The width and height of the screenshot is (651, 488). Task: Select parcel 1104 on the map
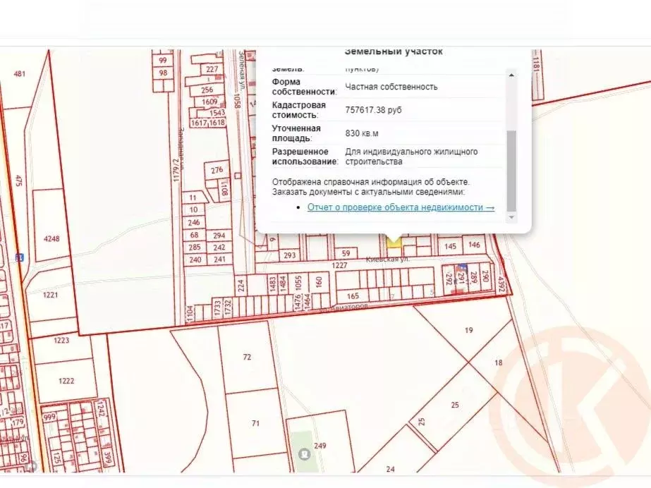pyautogui.click(x=190, y=314)
